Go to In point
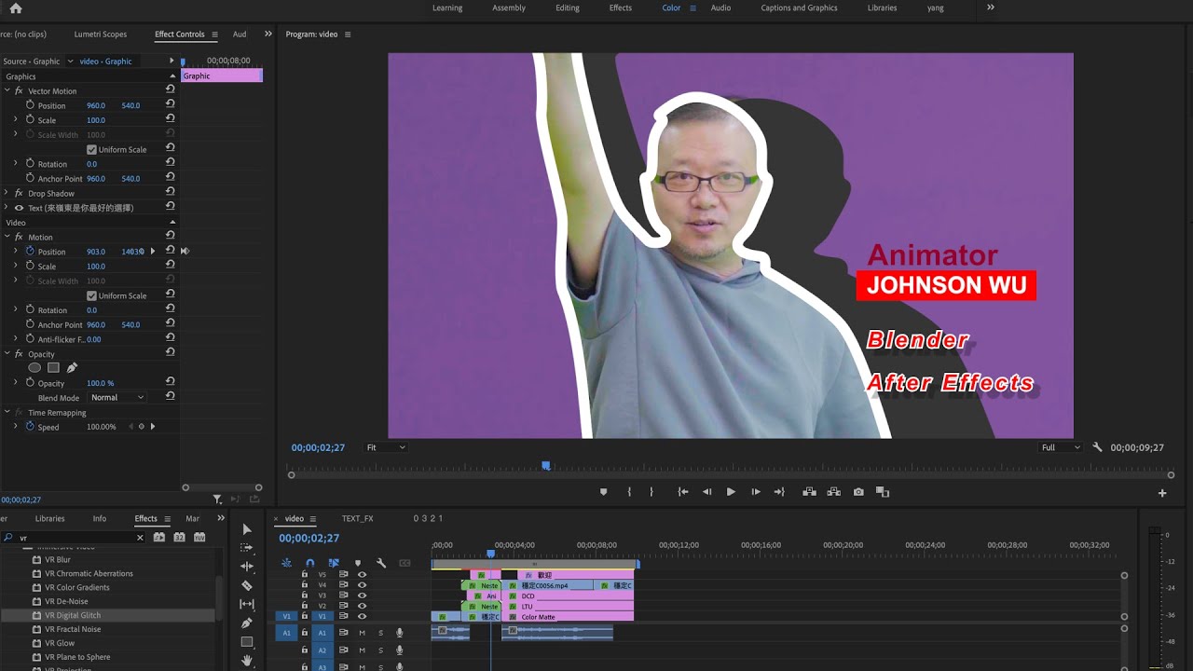The width and height of the screenshot is (1193, 671). pos(683,492)
